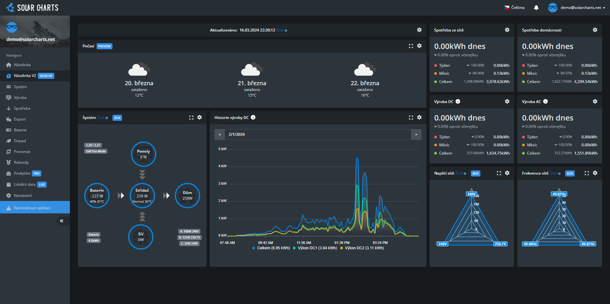Viewport: 610px width, 304px height.
Task: Open the Spotřeba section
Action: tap(35, 108)
